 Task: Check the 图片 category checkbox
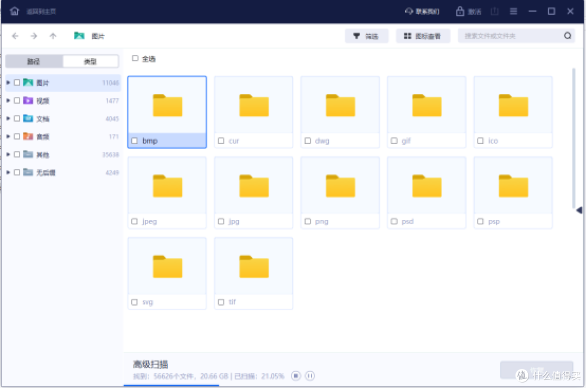(x=17, y=82)
